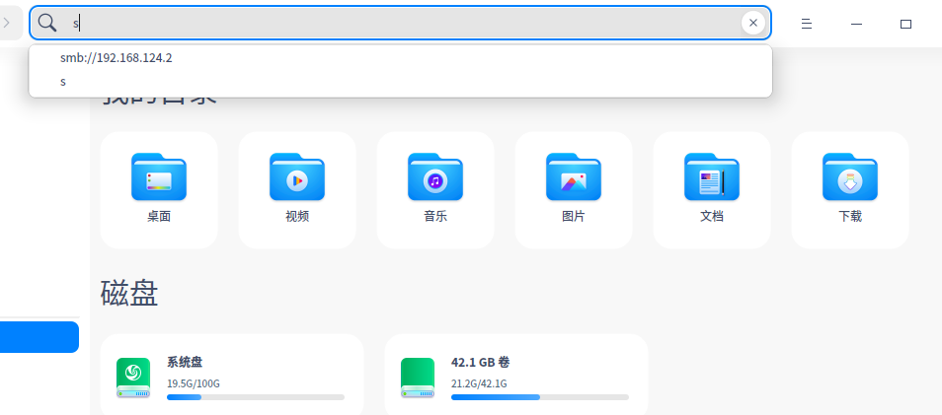This screenshot has height=415, width=942.
Task: Click the magnifier search icon
Action: [46, 23]
